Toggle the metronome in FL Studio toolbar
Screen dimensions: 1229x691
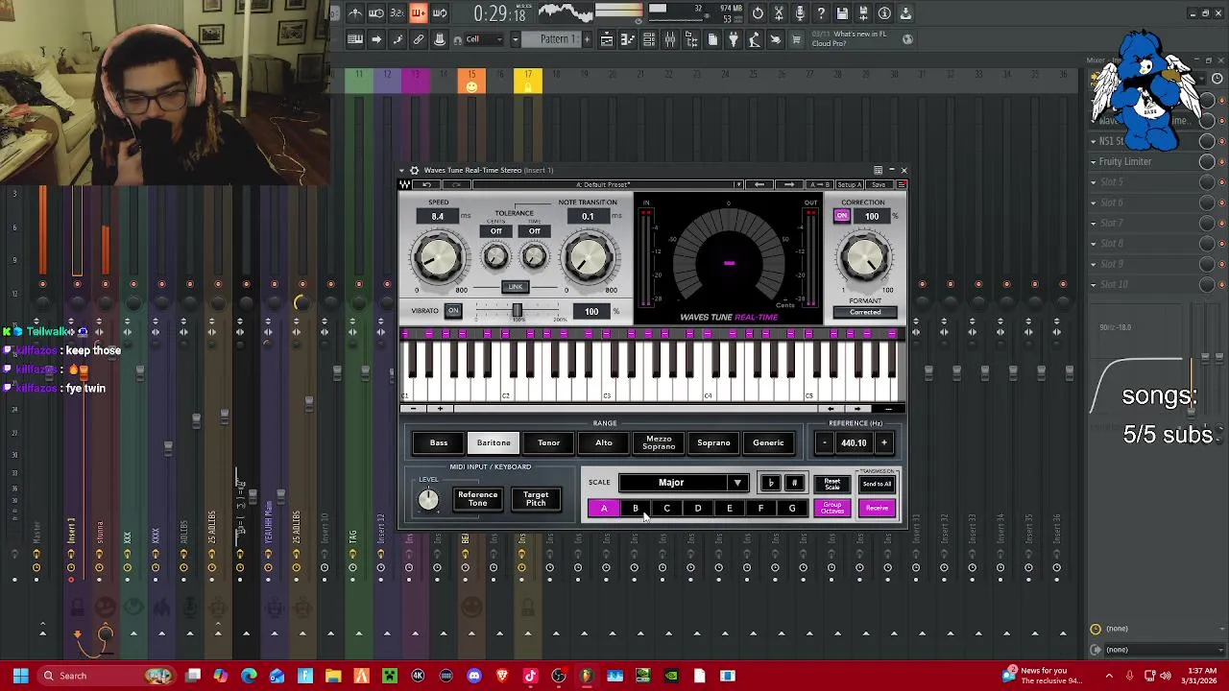click(355, 13)
